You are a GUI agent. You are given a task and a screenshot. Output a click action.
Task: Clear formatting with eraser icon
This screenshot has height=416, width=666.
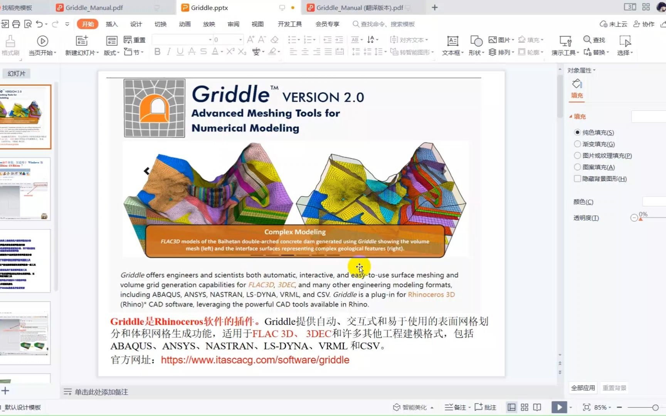pyautogui.click(x=274, y=39)
